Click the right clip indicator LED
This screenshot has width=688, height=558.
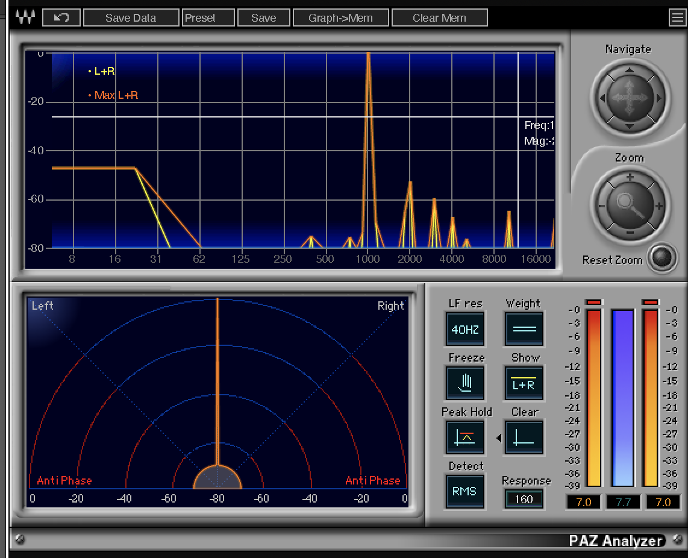651,302
